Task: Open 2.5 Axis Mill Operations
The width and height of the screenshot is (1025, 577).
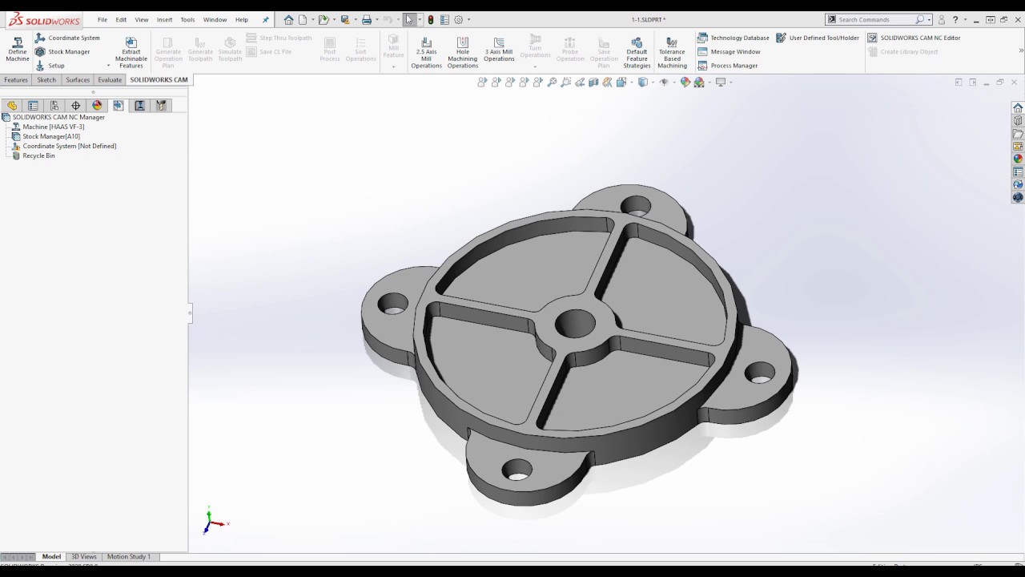Action: coord(426,52)
